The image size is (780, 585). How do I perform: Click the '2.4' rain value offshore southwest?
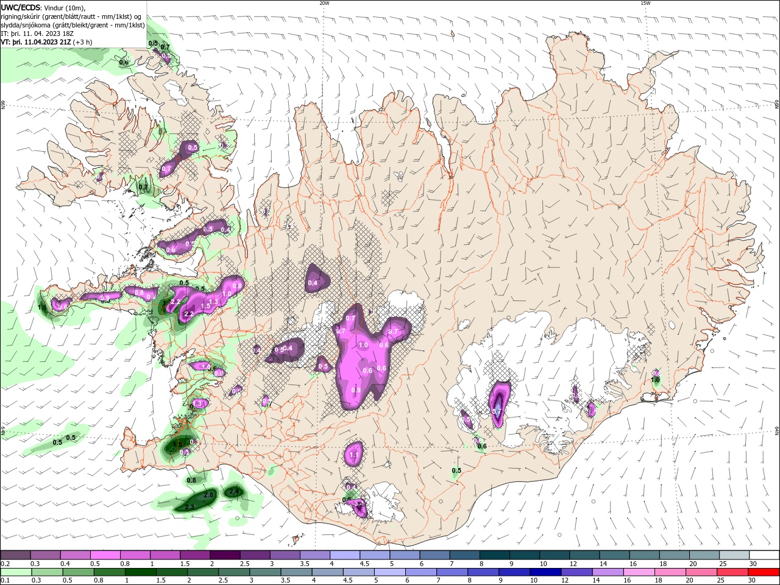click(234, 491)
